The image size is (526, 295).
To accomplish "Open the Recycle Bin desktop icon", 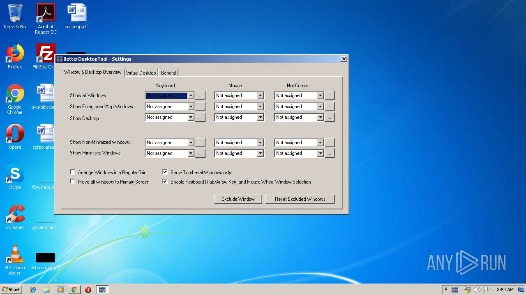I will [x=15, y=16].
